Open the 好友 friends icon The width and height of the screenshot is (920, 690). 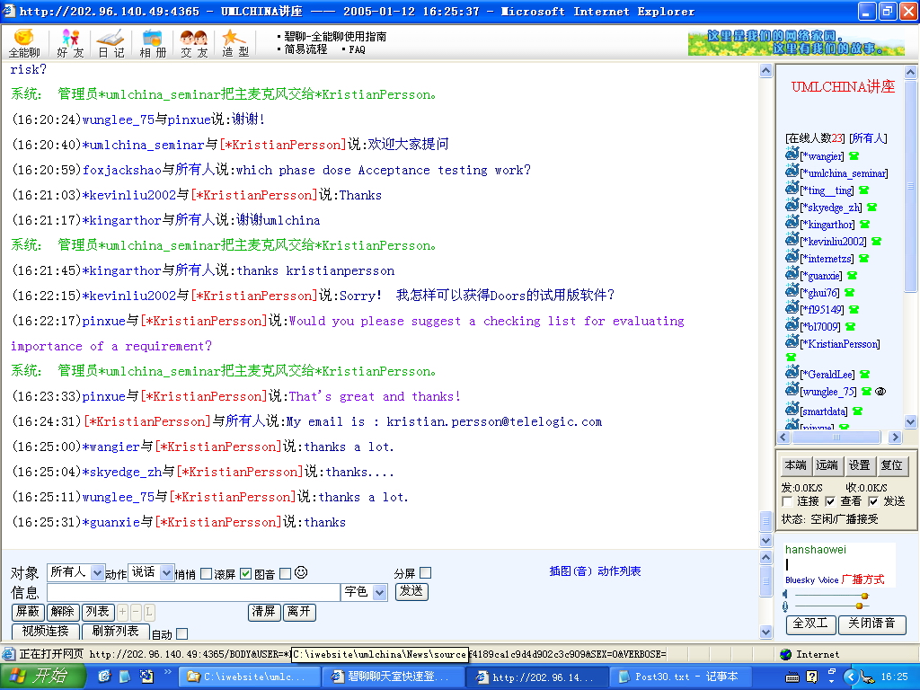pyautogui.click(x=70, y=44)
